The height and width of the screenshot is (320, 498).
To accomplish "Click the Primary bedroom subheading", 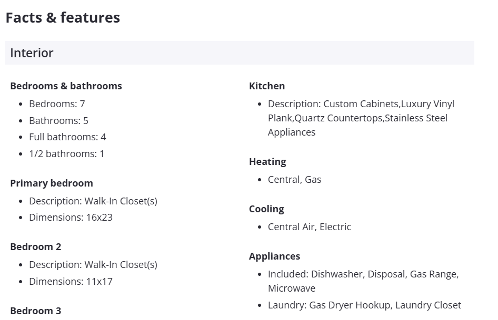I will (52, 183).
